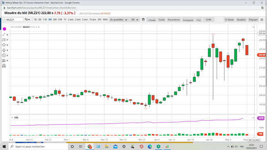
Task: Toggle the magnet snap tool
Action: [4, 66]
